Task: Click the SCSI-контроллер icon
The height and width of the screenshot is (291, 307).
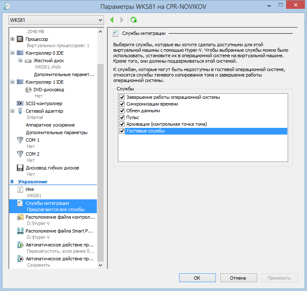Action: (x=20, y=103)
